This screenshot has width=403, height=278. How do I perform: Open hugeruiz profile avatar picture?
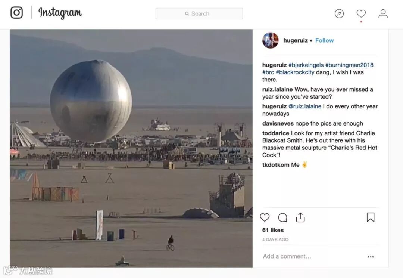click(271, 40)
